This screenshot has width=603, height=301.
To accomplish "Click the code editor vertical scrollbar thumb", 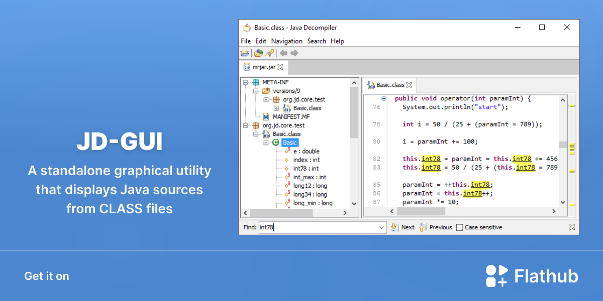I will click(x=563, y=145).
